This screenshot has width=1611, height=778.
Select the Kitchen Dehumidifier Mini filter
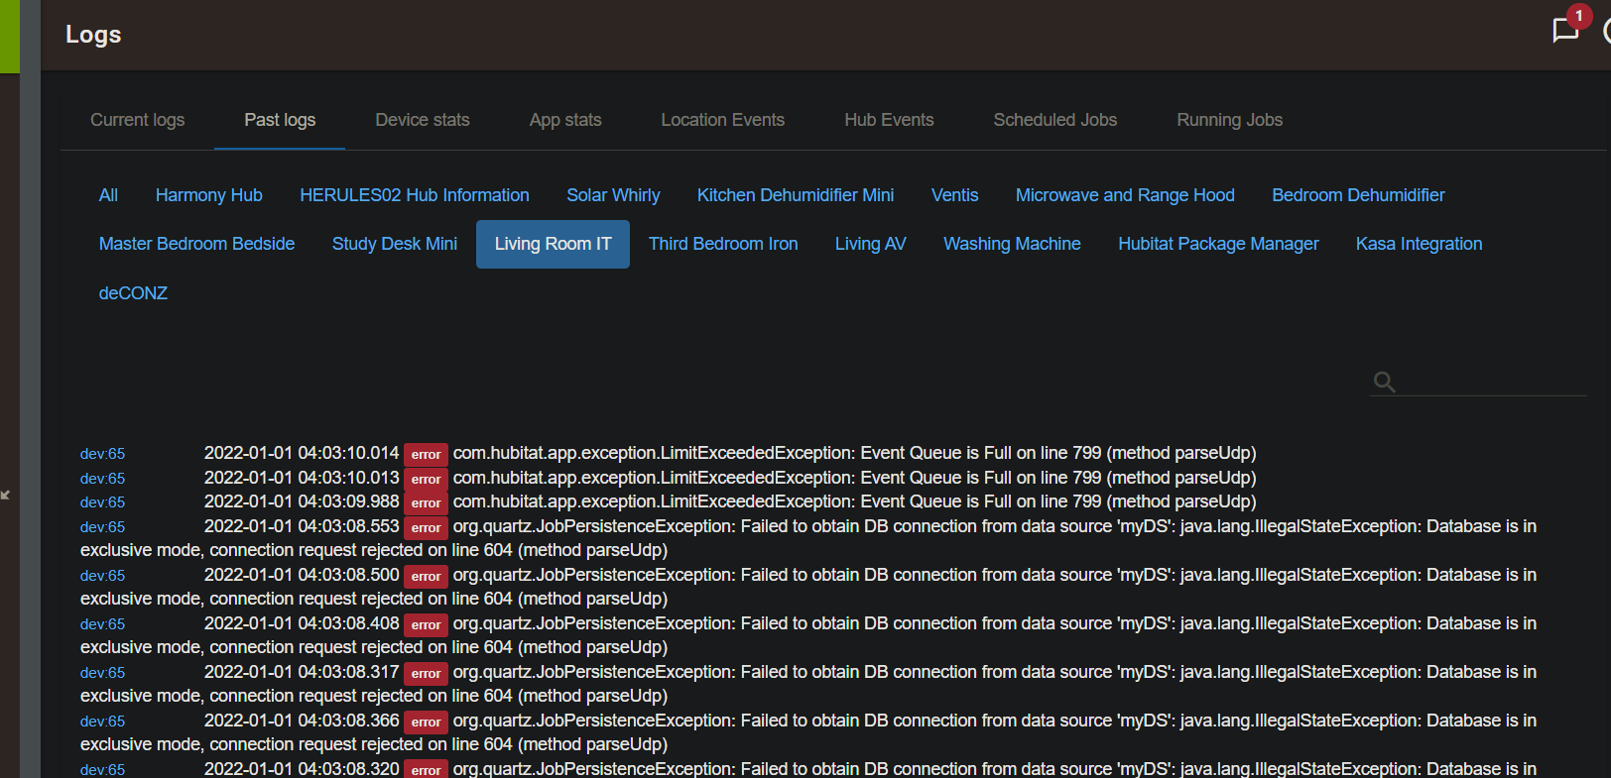795,195
